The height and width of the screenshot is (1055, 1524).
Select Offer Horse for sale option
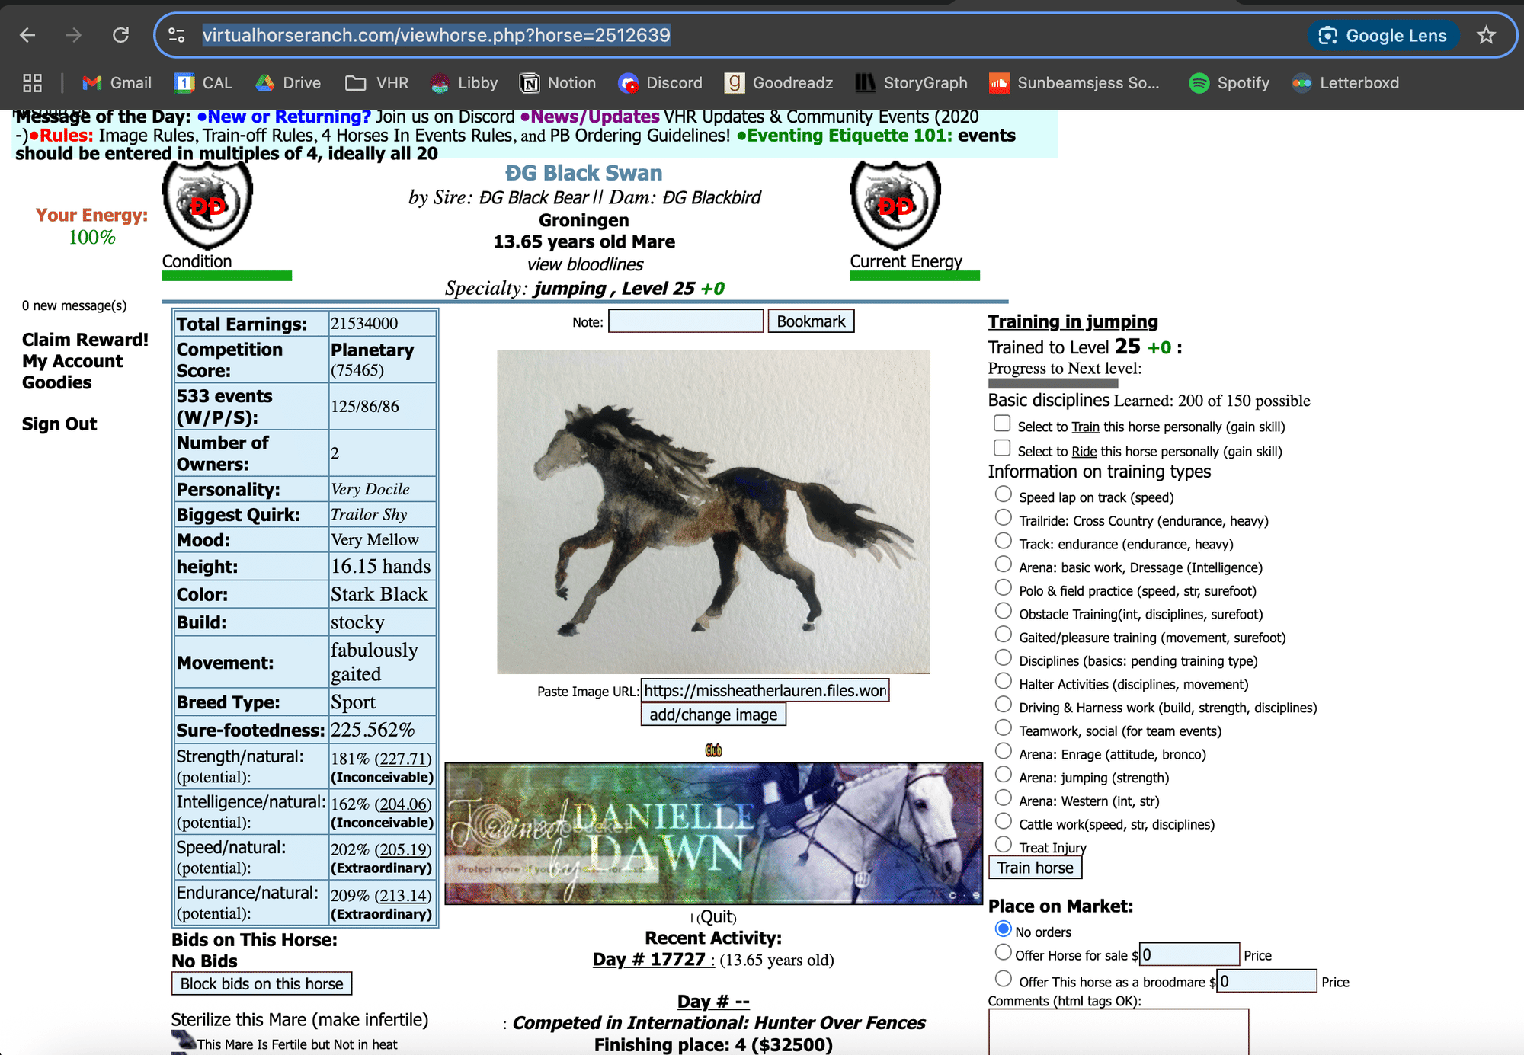point(1004,953)
